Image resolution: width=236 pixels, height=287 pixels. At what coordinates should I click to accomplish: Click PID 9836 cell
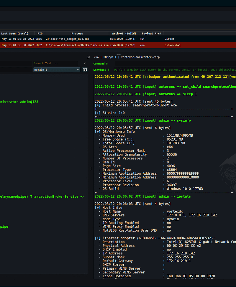pos(39,39)
